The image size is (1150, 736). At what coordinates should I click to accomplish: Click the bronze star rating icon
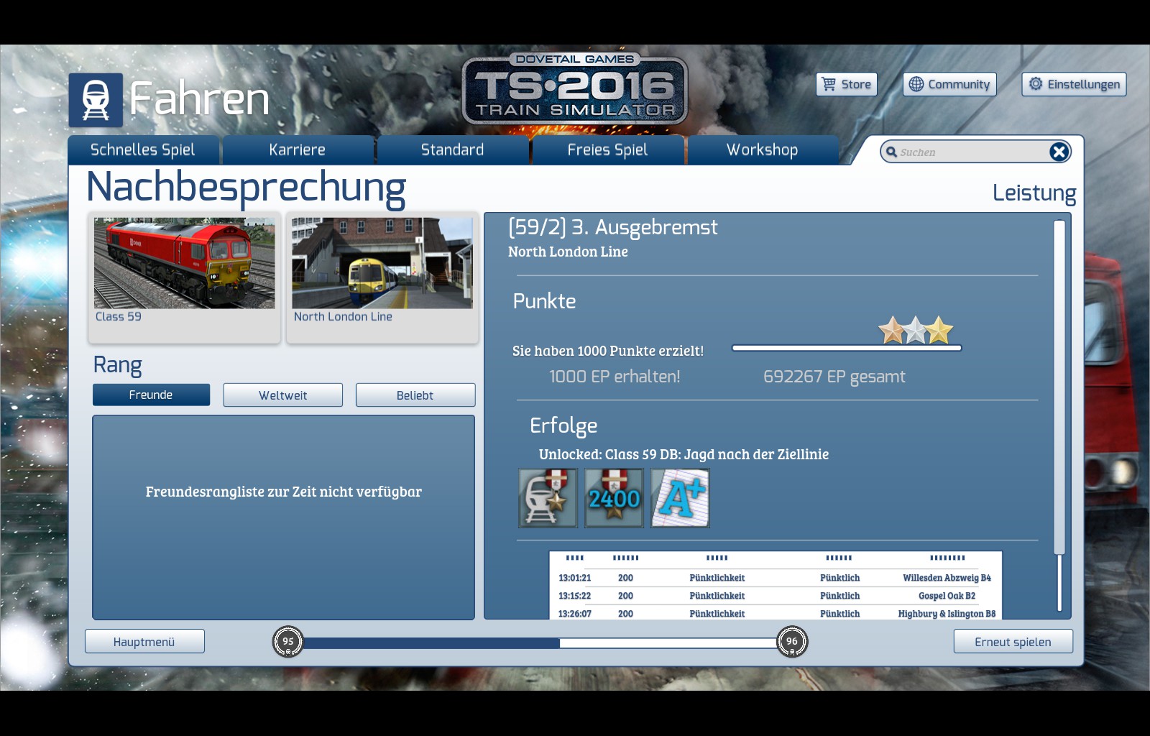(892, 331)
